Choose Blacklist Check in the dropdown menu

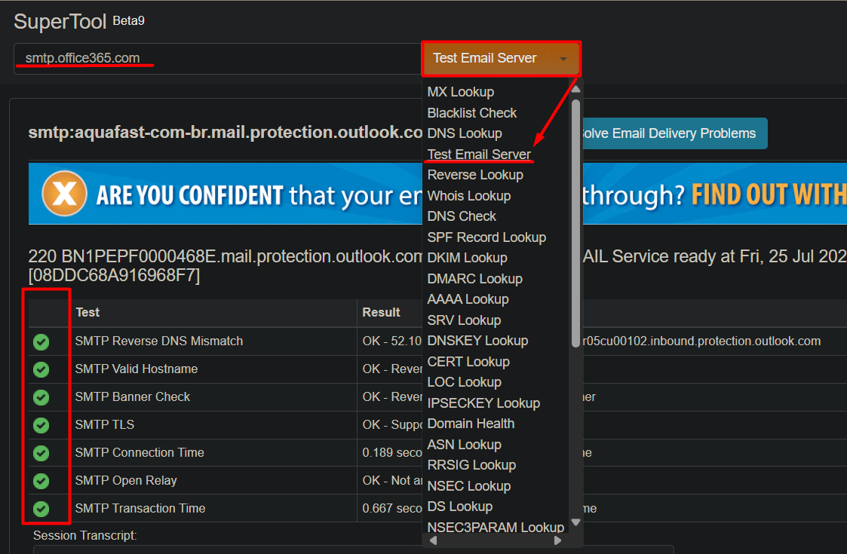pos(472,113)
